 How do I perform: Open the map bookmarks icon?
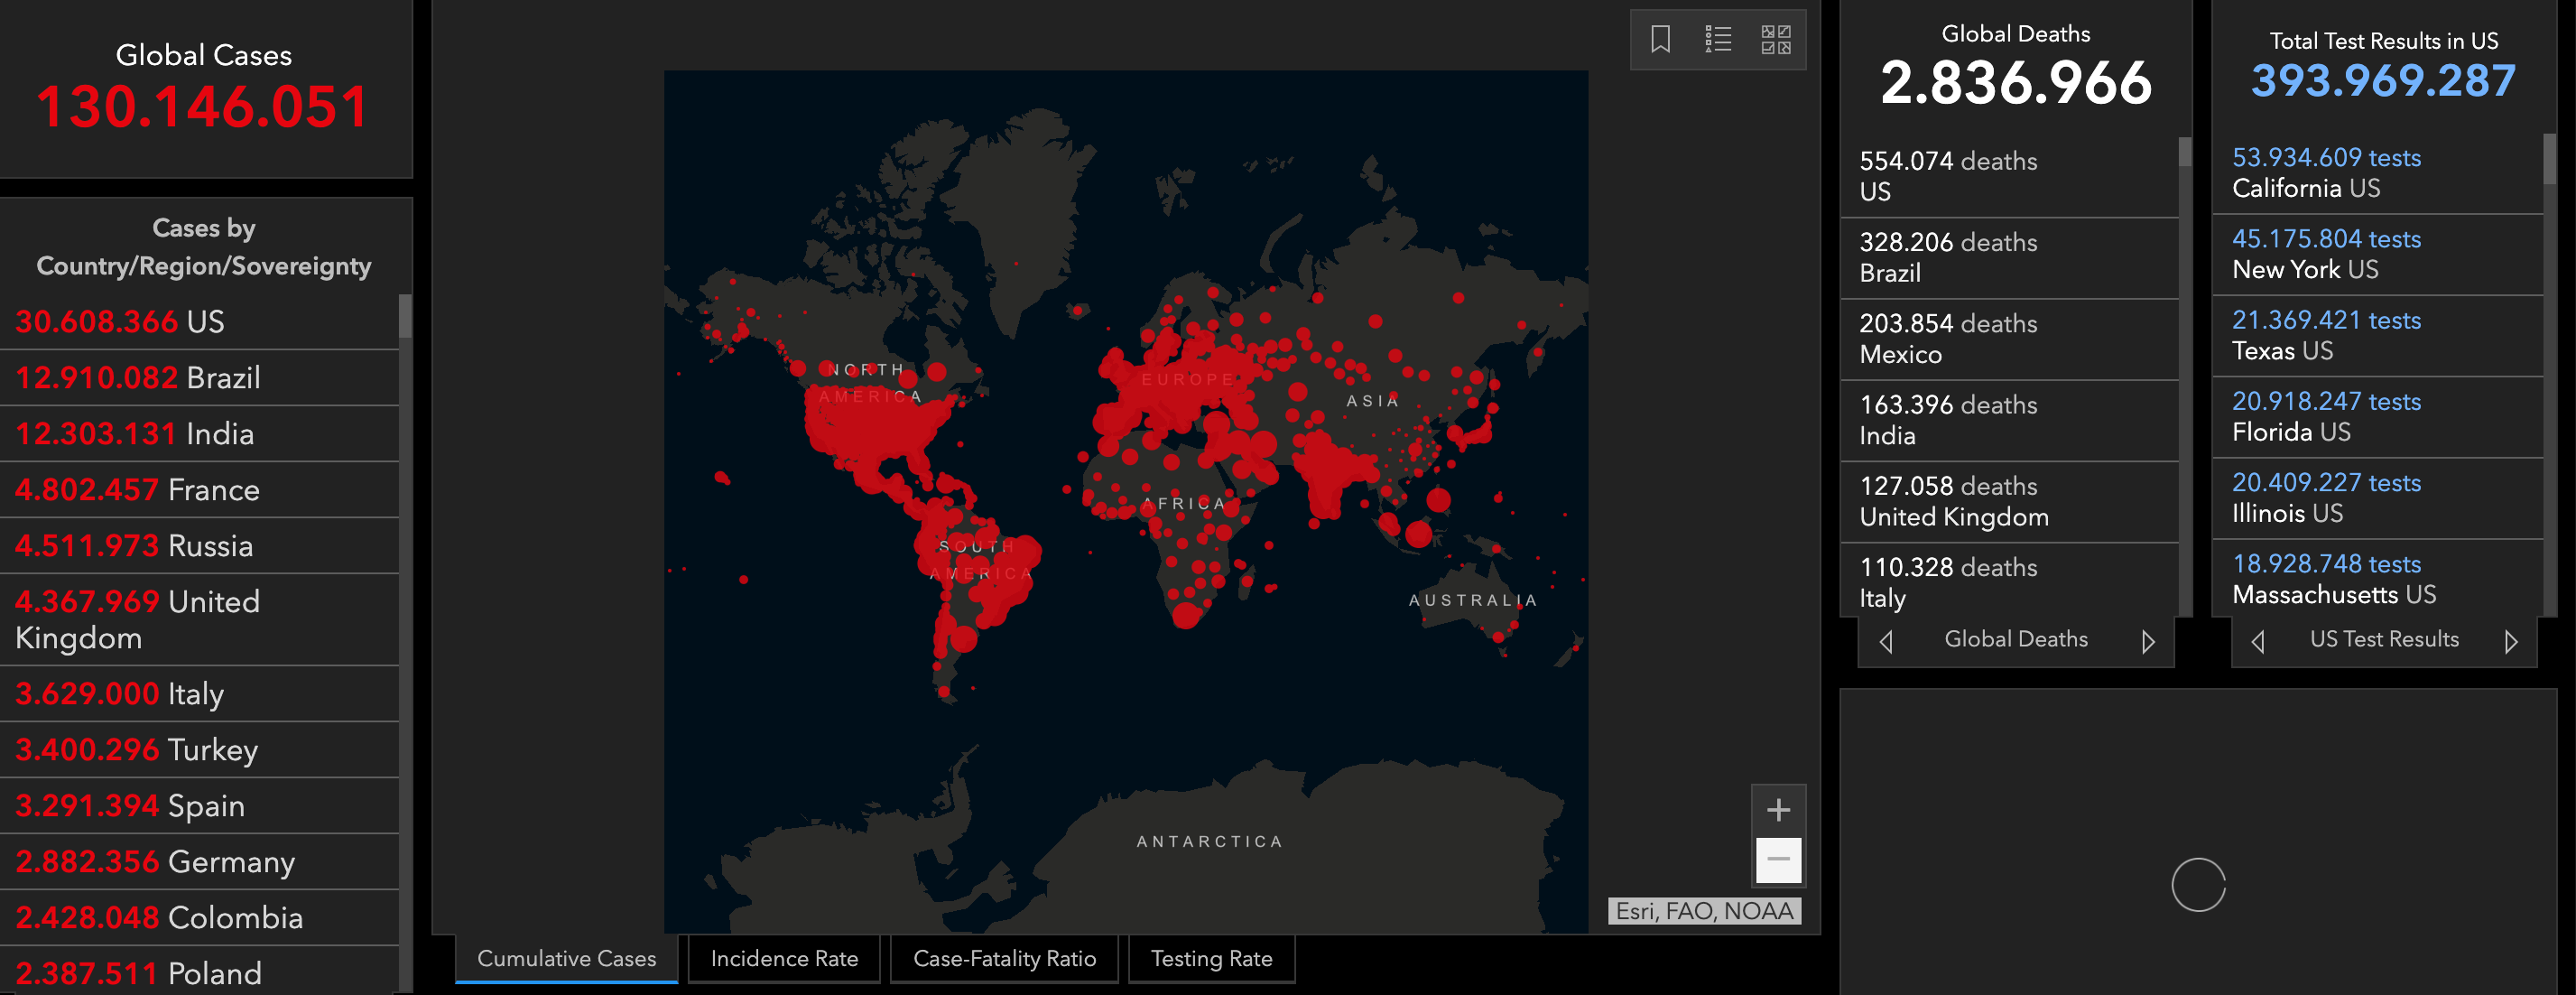[1660, 40]
